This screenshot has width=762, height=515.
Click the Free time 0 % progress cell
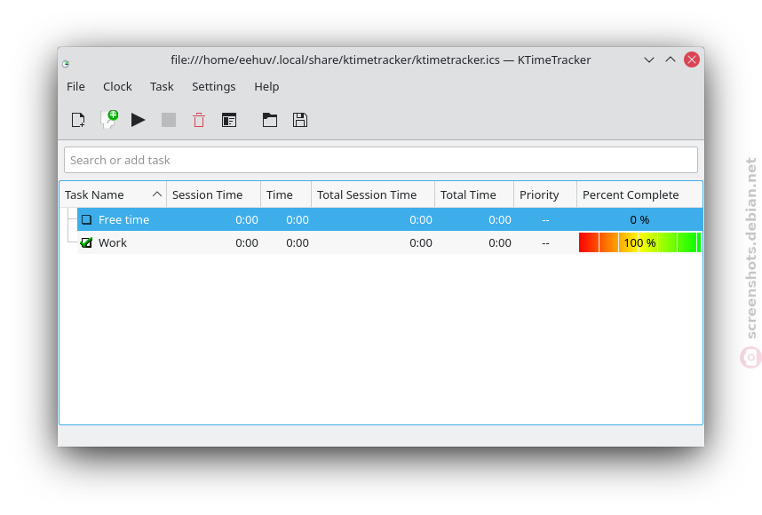tap(639, 219)
